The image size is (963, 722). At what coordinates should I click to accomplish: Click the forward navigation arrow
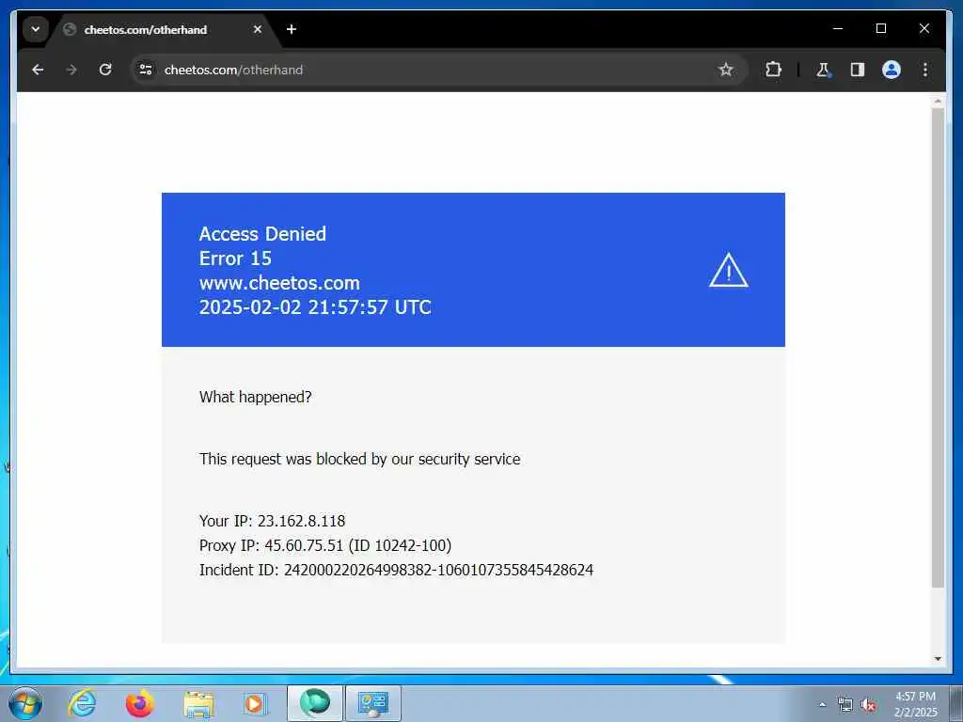(x=71, y=70)
